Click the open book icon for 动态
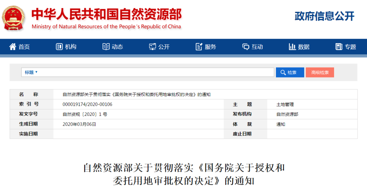This screenshot has height=192, width=367. coord(106,47)
